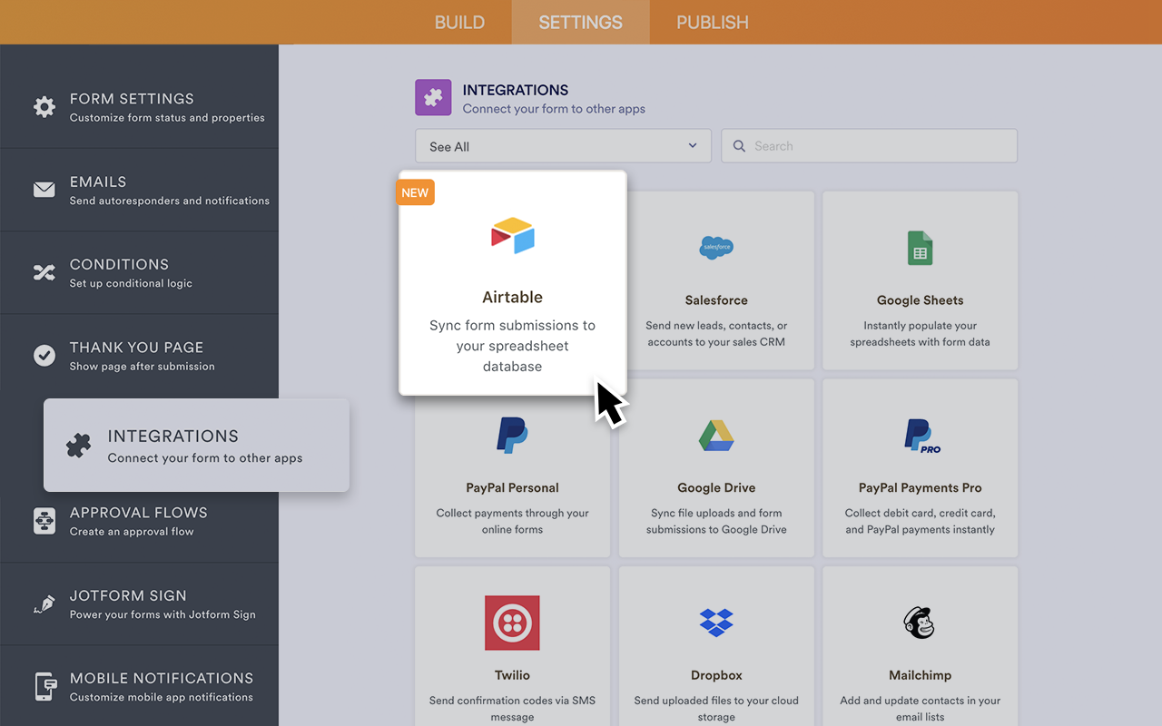This screenshot has height=726, width=1162.
Task: Open the PUBLISH tab
Action: click(712, 22)
